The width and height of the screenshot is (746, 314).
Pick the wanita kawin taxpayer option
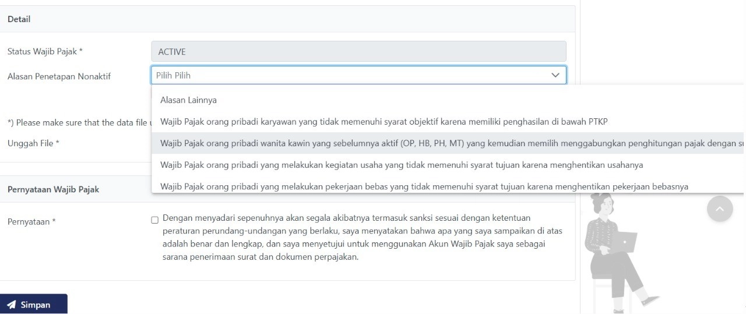[443, 143]
